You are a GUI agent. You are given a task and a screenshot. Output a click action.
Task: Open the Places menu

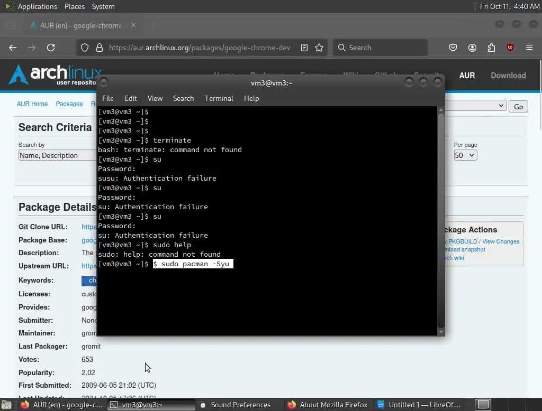(x=75, y=6)
